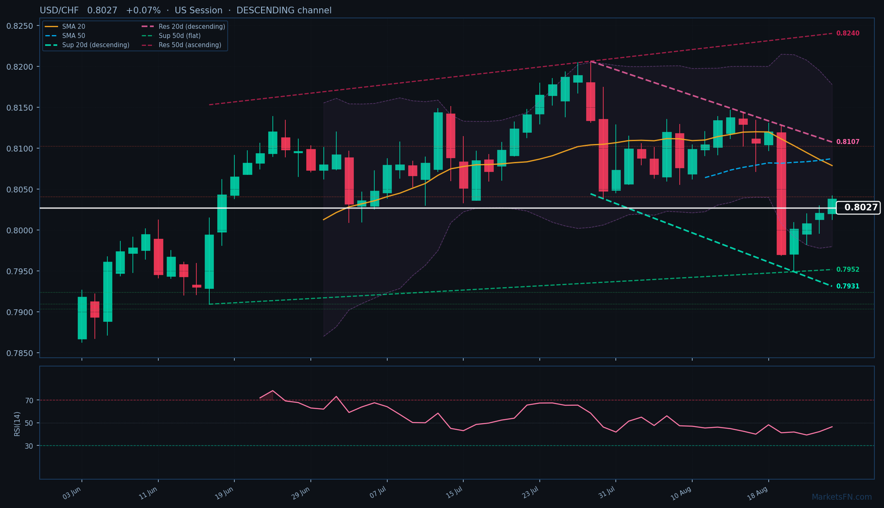Click the RSI 50 level label

[29, 424]
